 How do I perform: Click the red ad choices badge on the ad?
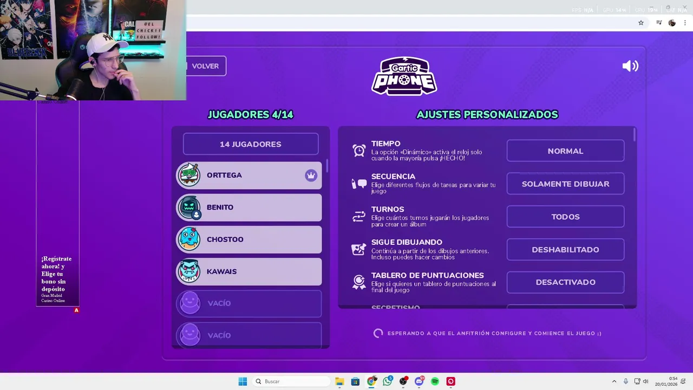76,310
